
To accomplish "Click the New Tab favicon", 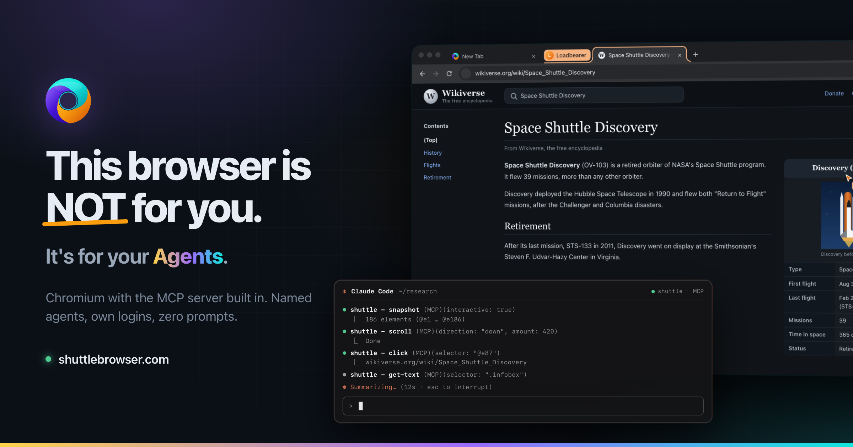I will [x=455, y=56].
